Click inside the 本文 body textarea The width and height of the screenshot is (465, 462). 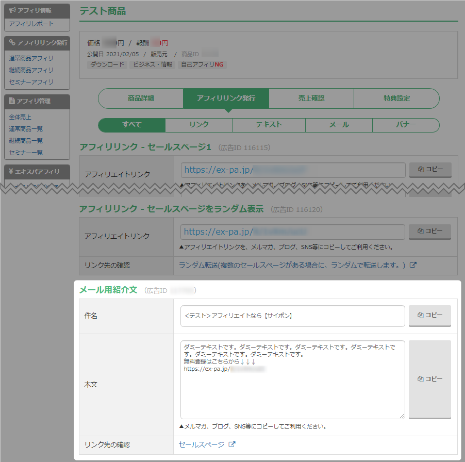292,392
